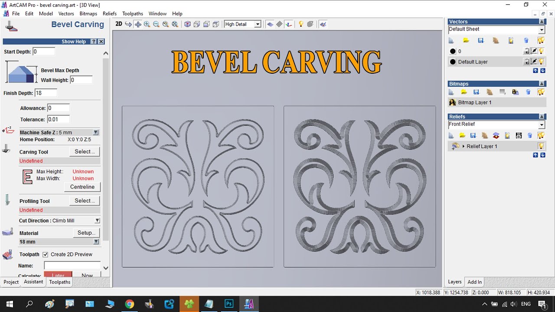Toggle Create 2D Preview checkbox
Viewport: 555px width, 312px height.
click(x=45, y=254)
